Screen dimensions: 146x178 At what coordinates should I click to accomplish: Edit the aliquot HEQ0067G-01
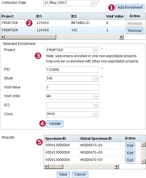[x=130, y=146]
